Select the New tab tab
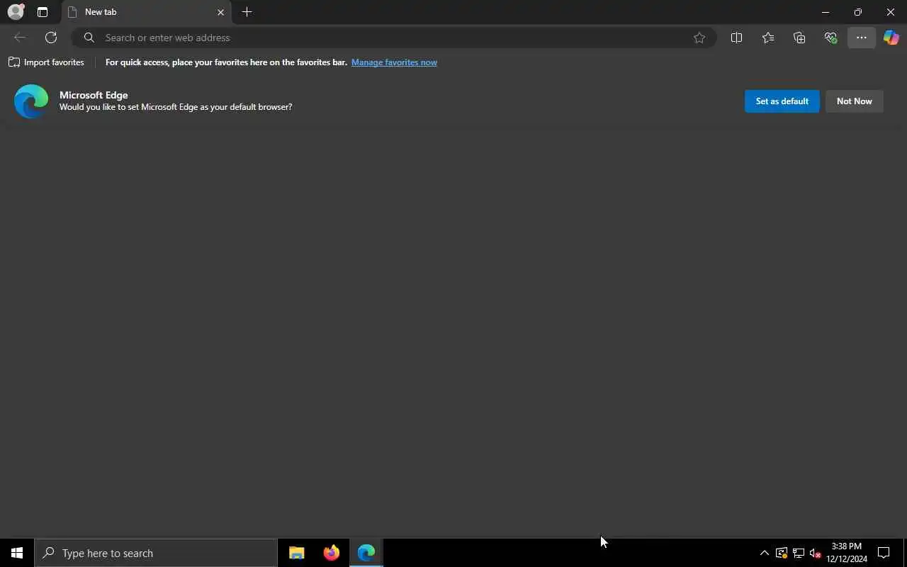 tap(146, 12)
